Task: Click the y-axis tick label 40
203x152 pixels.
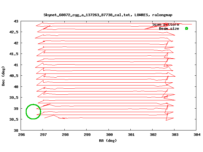Action: point(16,87)
